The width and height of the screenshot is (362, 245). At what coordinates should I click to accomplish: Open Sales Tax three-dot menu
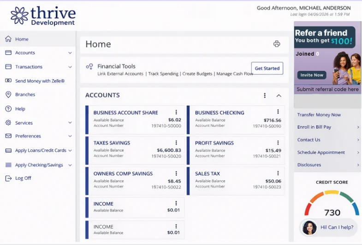click(x=278, y=173)
